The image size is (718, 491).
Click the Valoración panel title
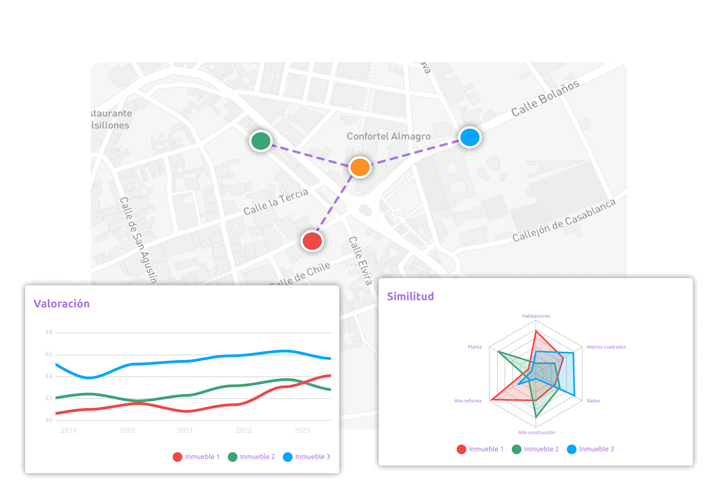point(62,304)
